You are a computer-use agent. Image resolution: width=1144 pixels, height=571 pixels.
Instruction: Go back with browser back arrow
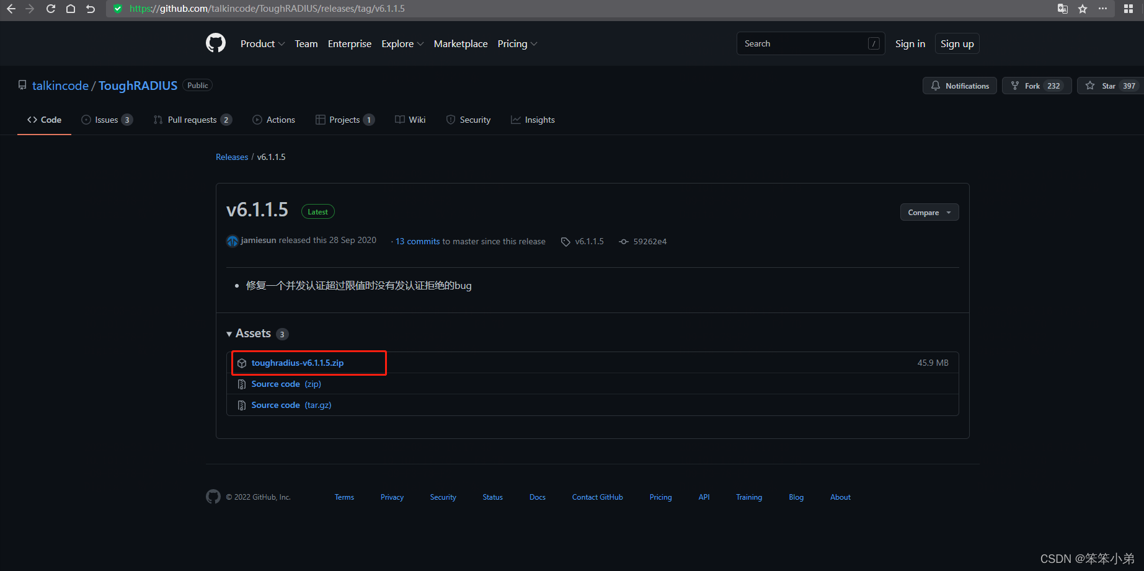click(x=11, y=9)
